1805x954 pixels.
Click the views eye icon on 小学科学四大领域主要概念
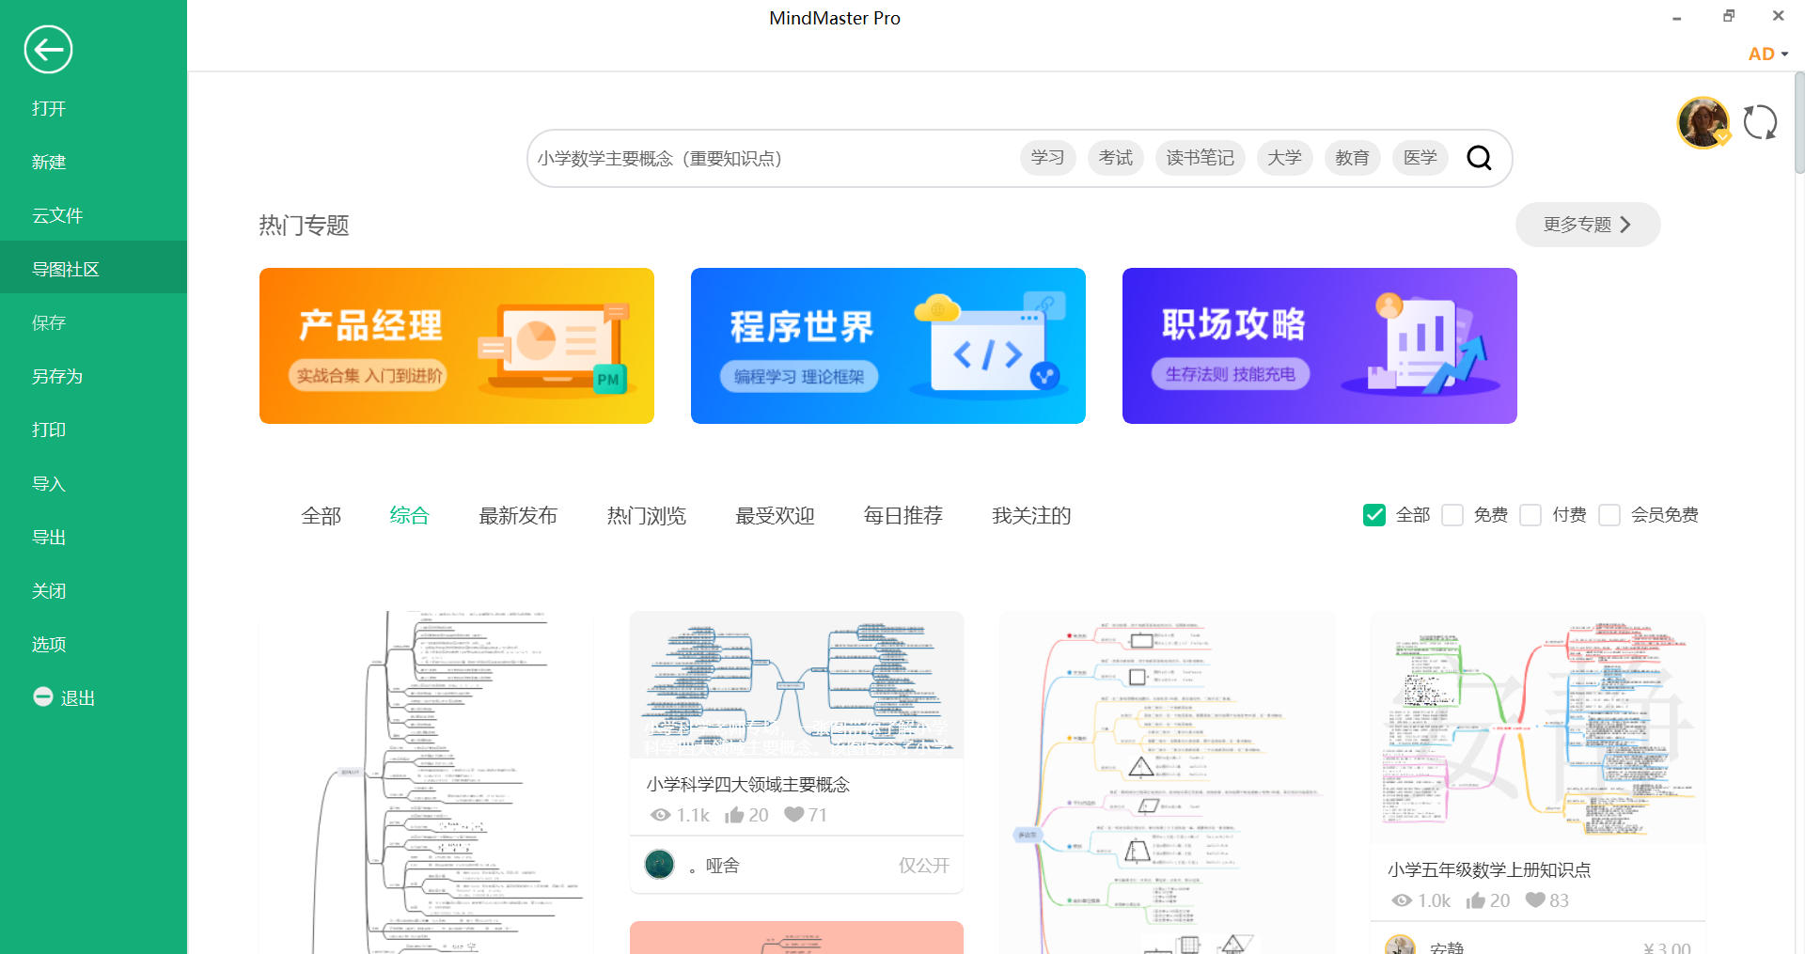click(660, 815)
